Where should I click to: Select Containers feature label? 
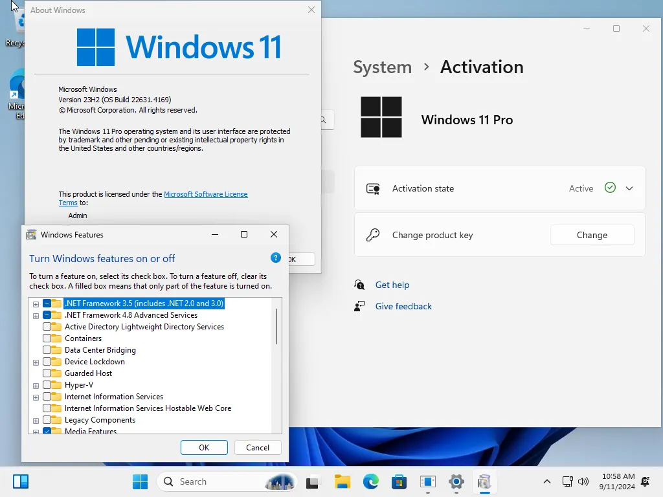click(x=83, y=338)
